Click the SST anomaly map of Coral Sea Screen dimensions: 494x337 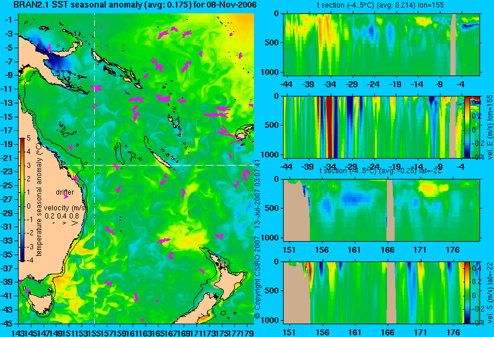coord(136,168)
